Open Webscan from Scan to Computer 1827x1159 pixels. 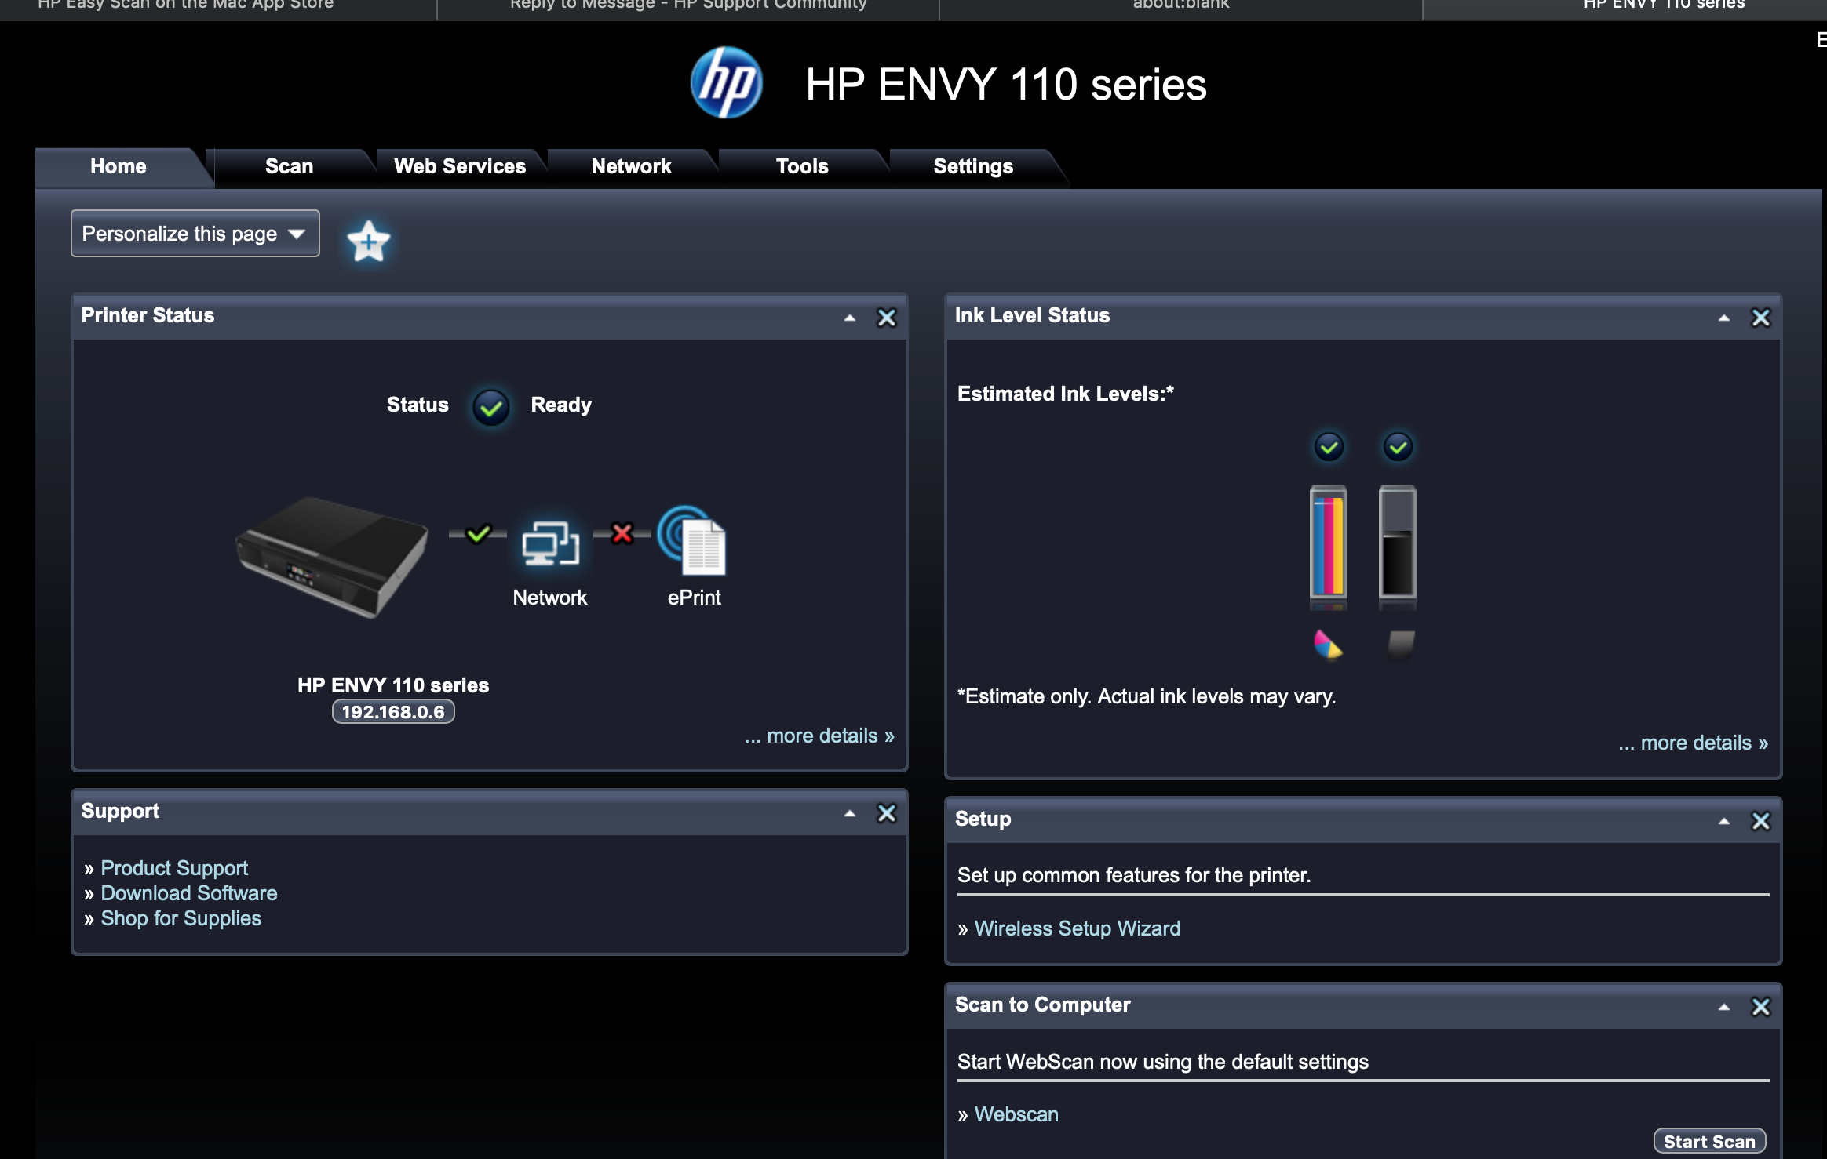click(1016, 1114)
